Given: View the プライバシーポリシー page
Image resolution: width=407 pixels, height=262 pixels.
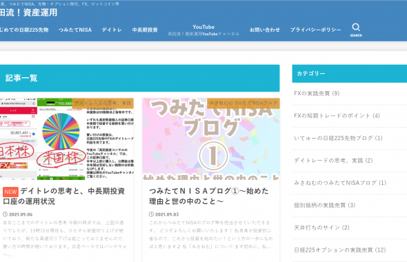Looking at the screenshot, I should (x=316, y=30).
